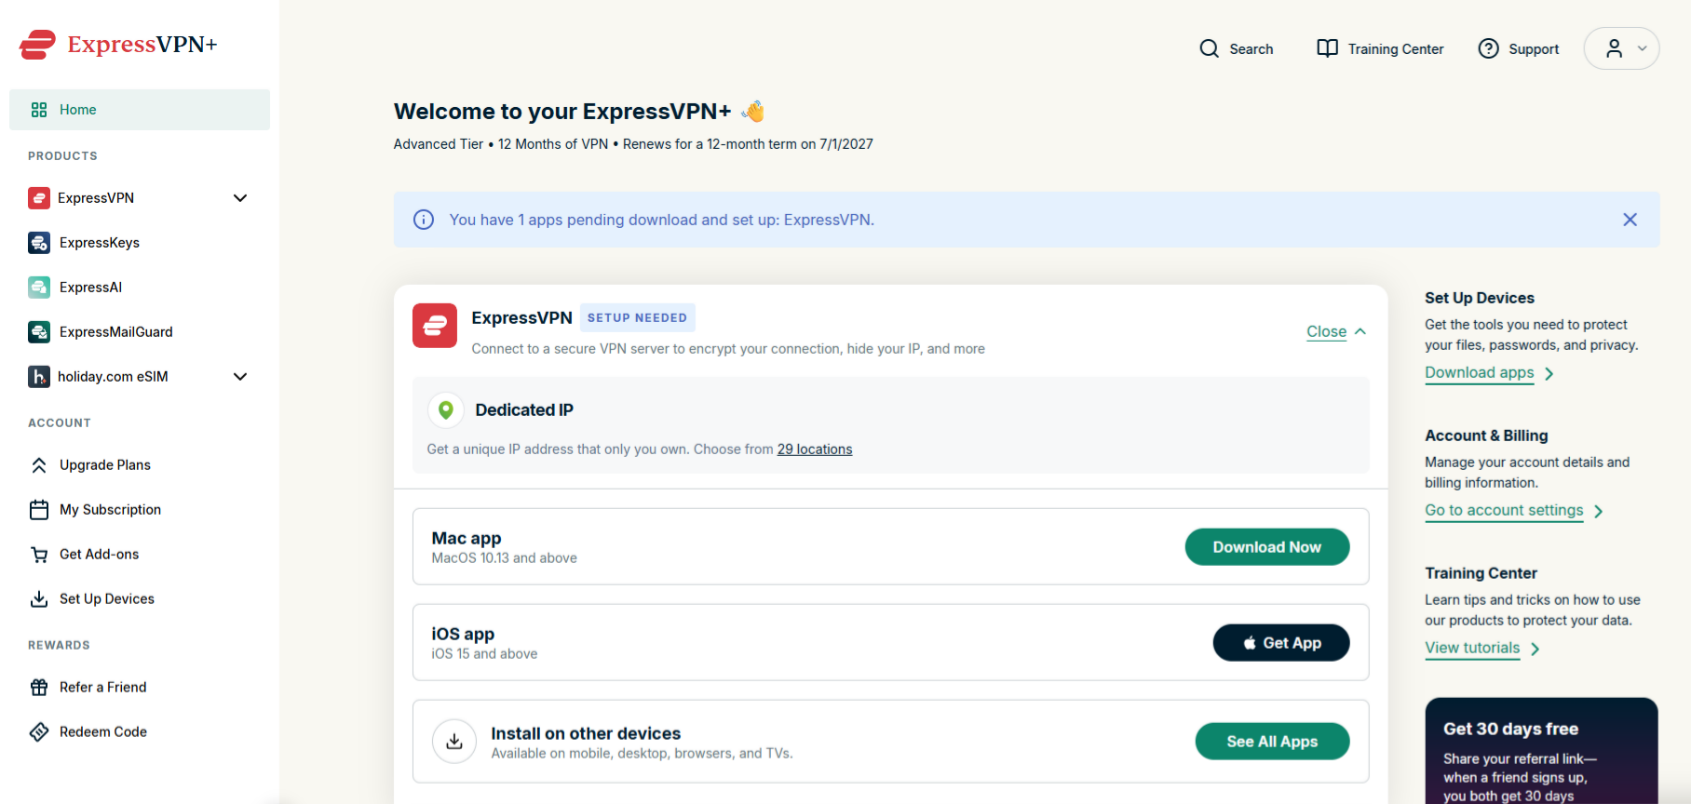Open Redeem Code page
Image resolution: width=1691 pixels, height=804 pixels.
click(x=103, y=732)
